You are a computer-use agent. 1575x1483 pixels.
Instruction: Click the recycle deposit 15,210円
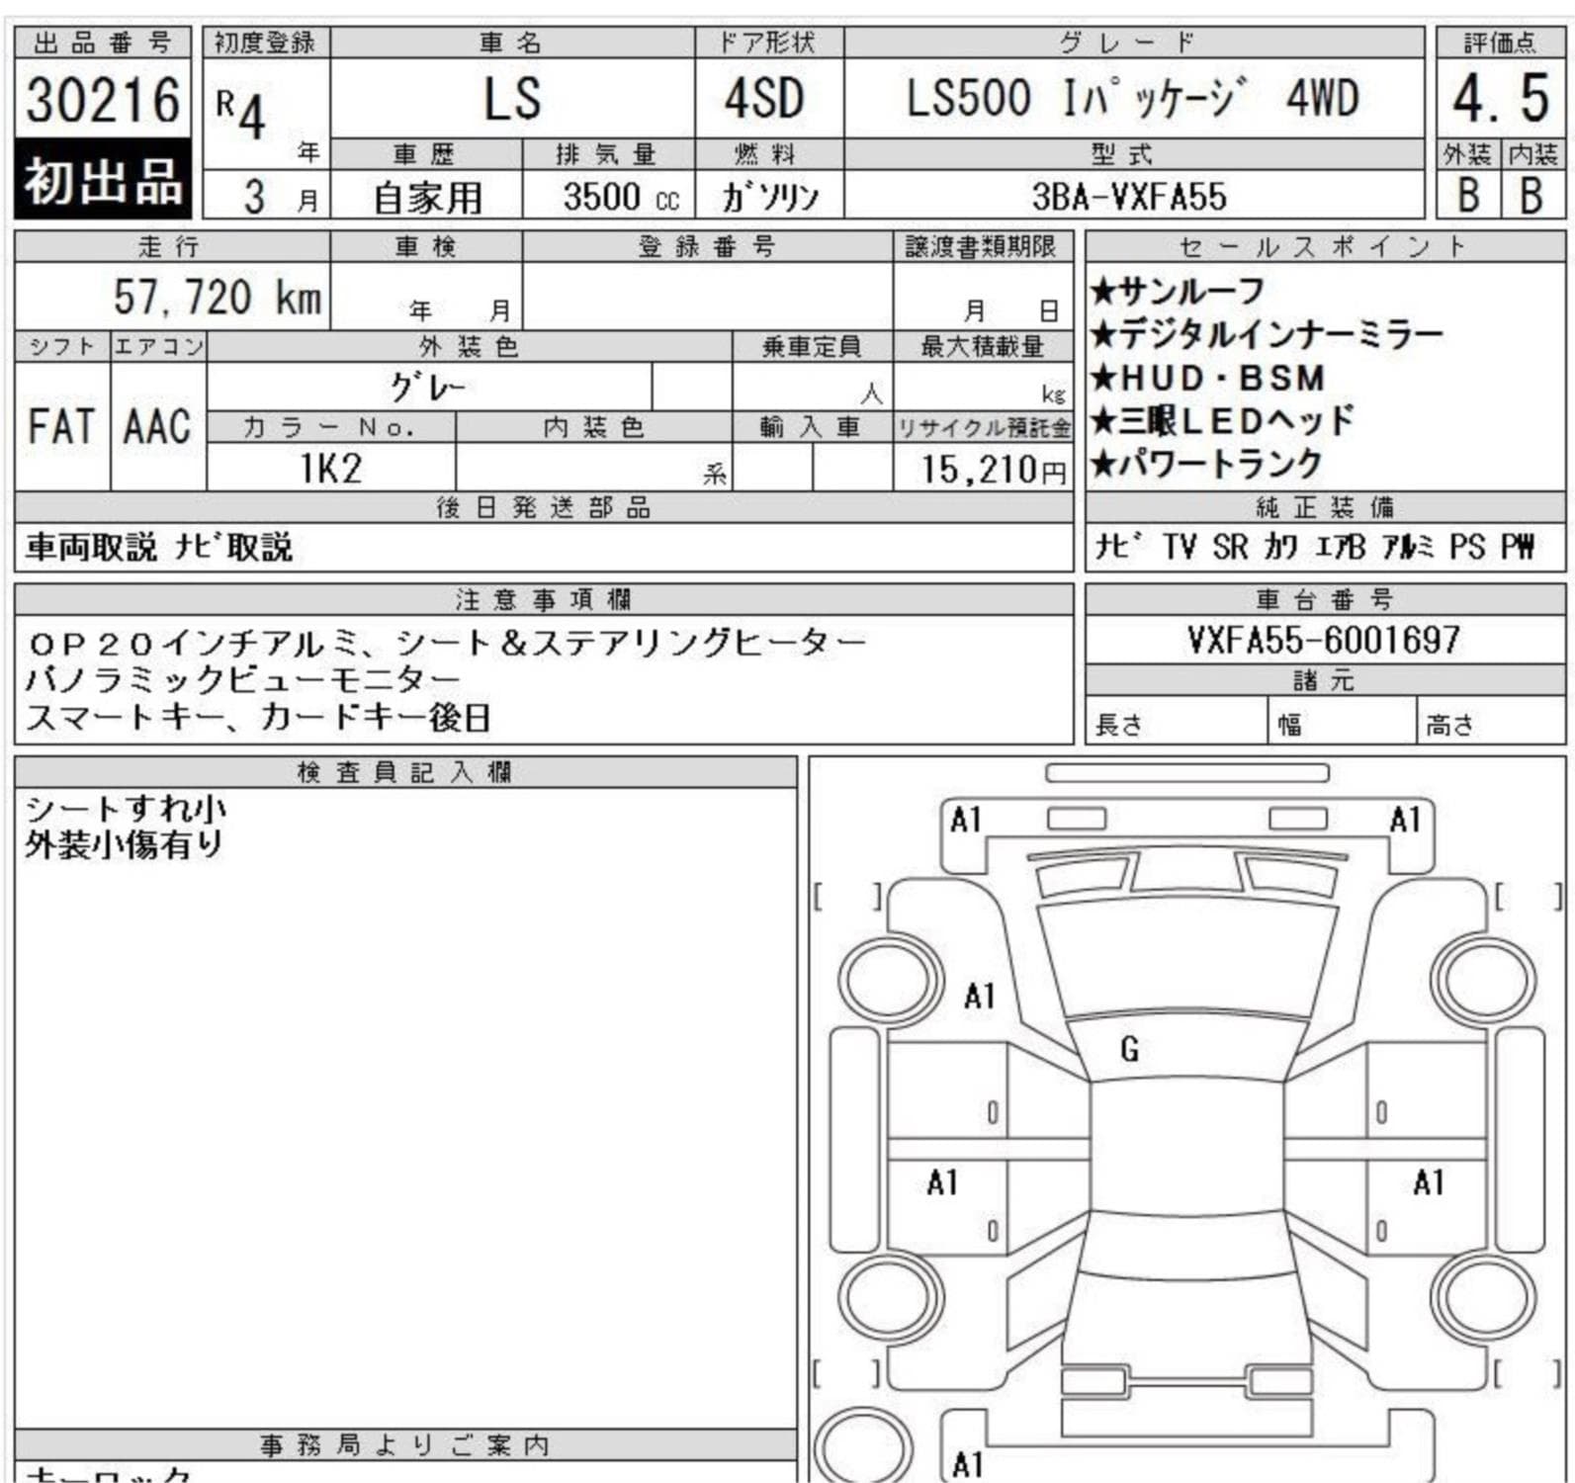click(x=995, y=469)
